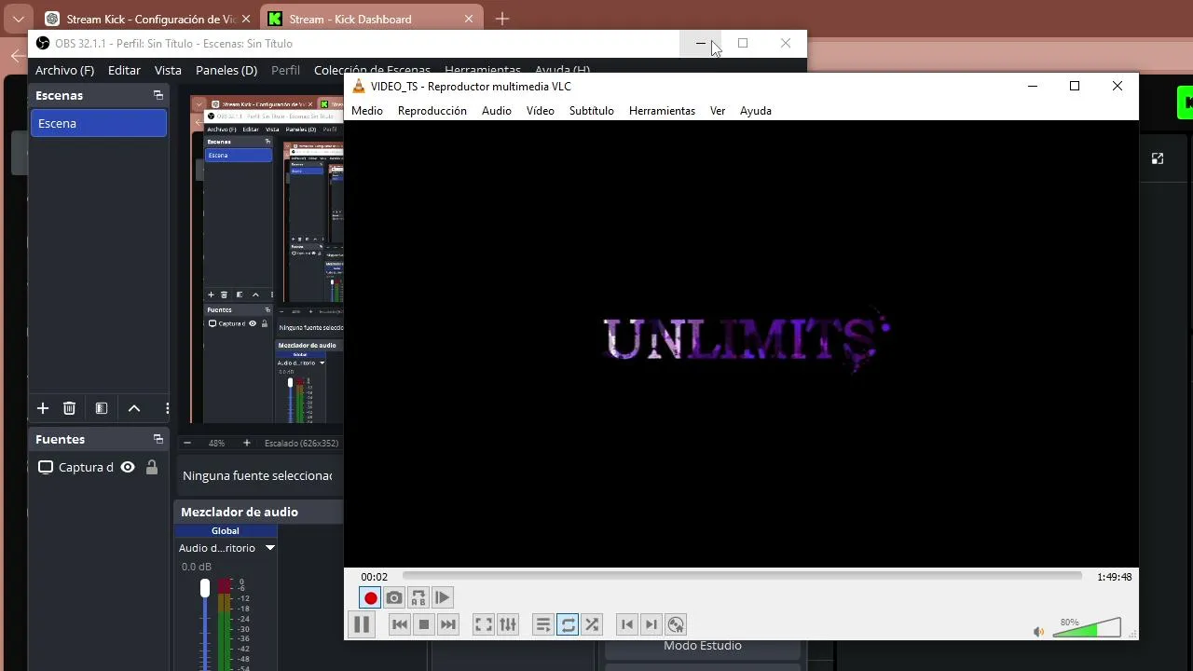Viewport: 1193px width, 671px height.
Task: Toggle A-B loop in VLC
Action: 418,598
